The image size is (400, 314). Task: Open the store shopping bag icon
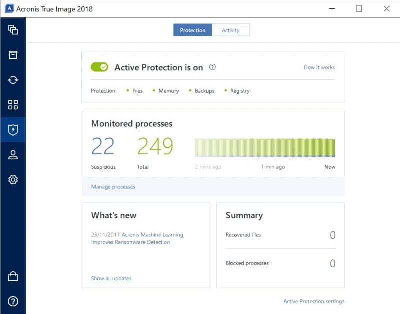pos(13,276)
